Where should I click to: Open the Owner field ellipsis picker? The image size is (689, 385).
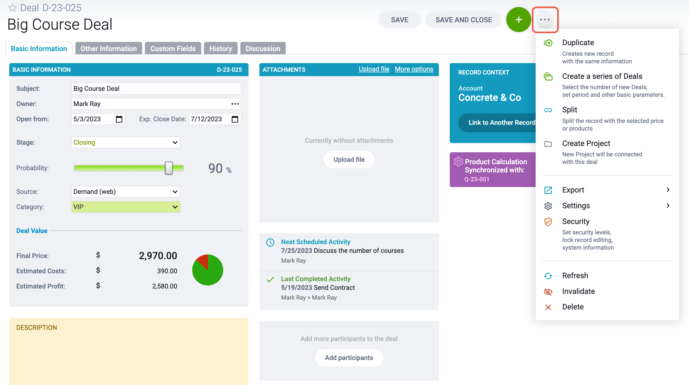pyautogui.click(x=235, y=104)
